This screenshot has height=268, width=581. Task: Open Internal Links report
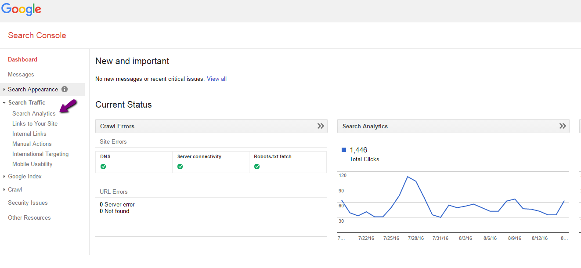click(29, 134)
